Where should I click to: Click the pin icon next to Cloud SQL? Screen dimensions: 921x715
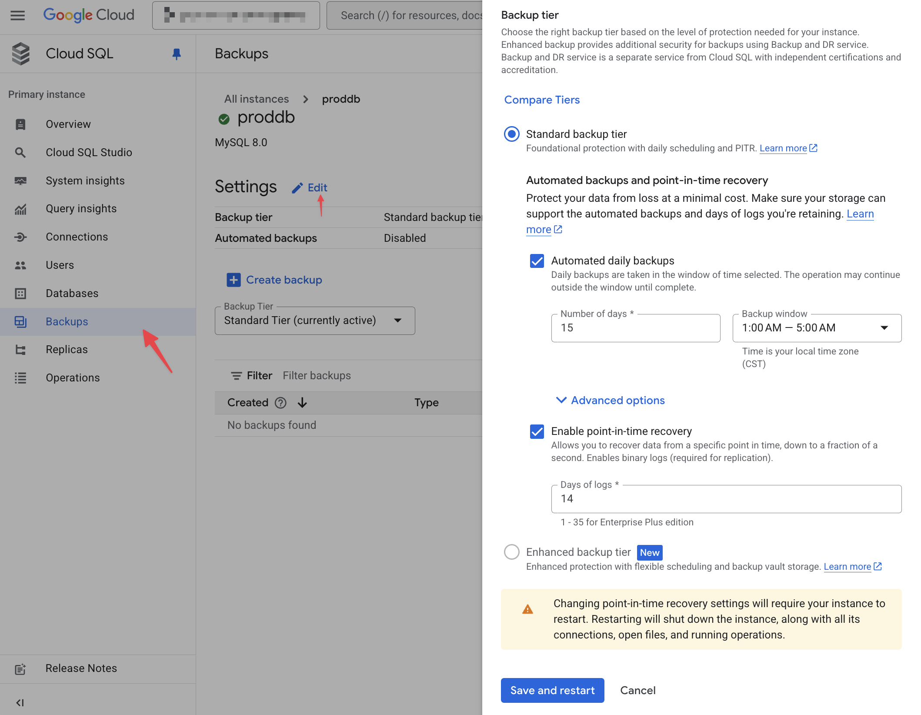point(176,54)
